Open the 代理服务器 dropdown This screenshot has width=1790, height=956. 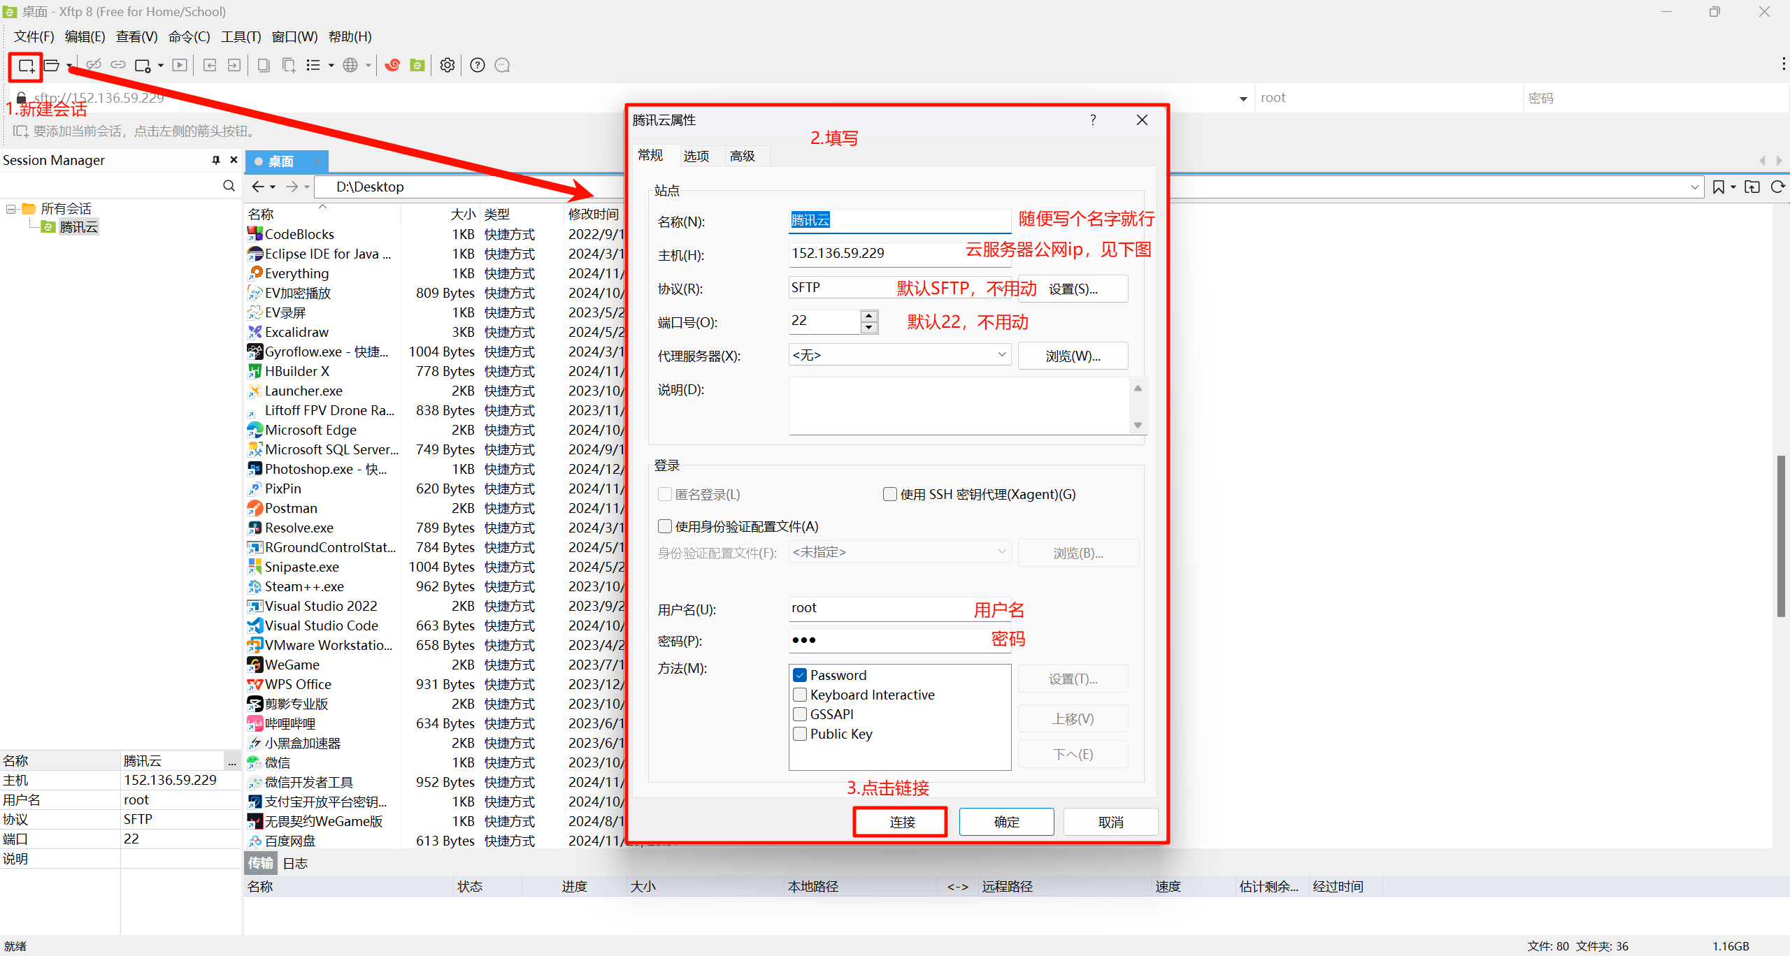pyautogui.click(x=1001, y=355)
